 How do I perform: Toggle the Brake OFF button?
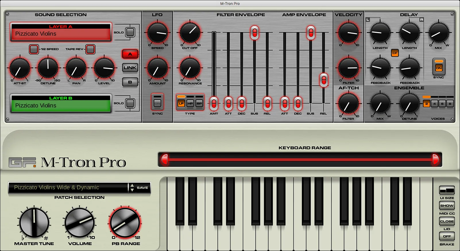tap(447, 236)
